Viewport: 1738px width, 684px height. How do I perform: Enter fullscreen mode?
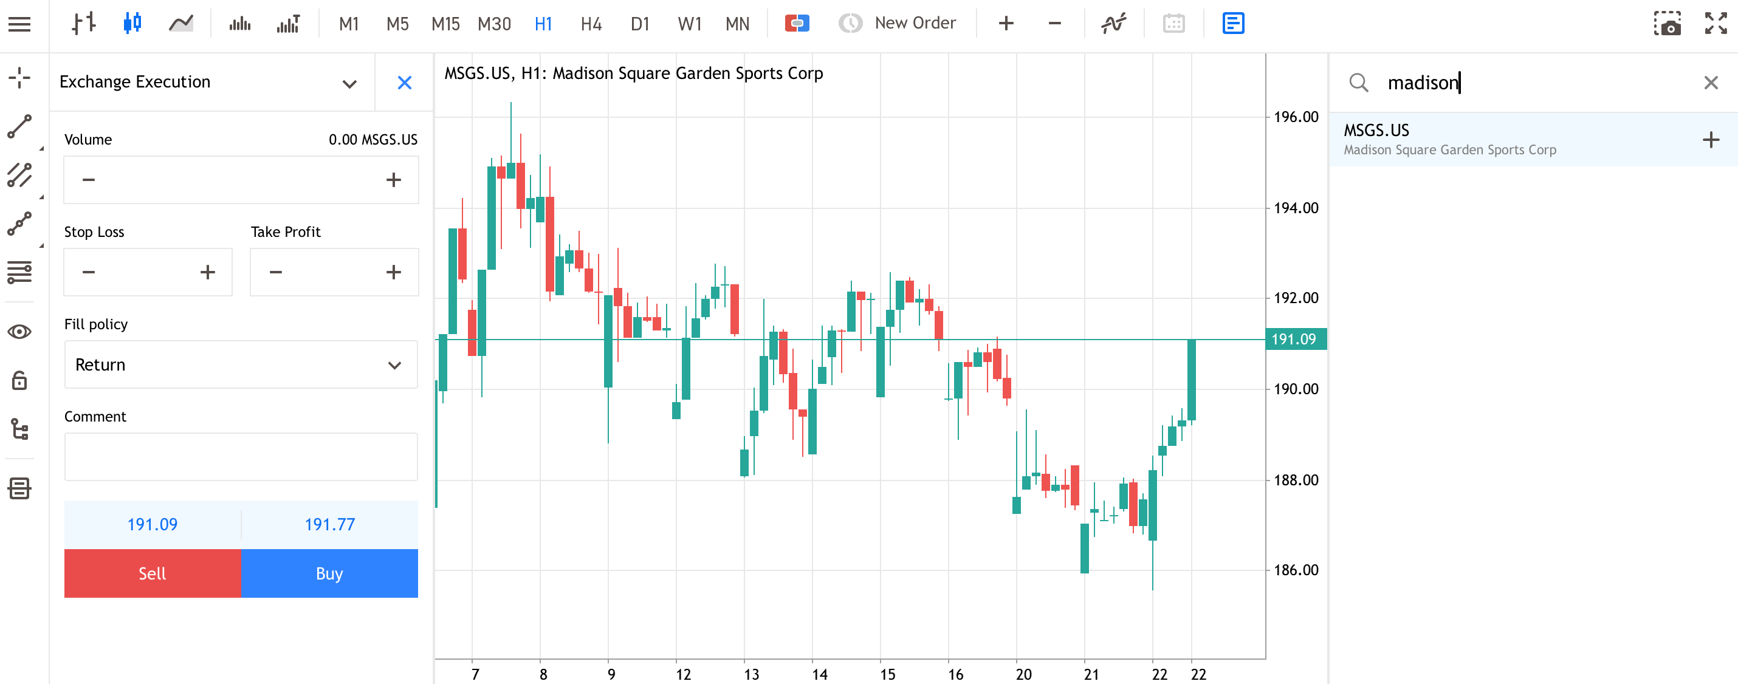click(1715, 24)
